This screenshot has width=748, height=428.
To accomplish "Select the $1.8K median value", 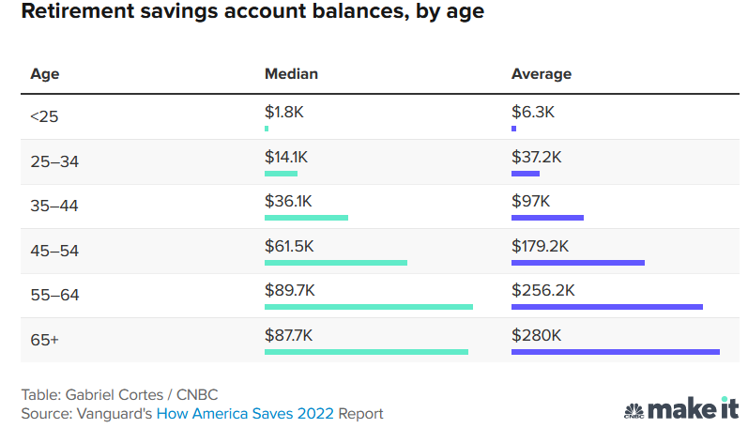I will click(284, 112).
